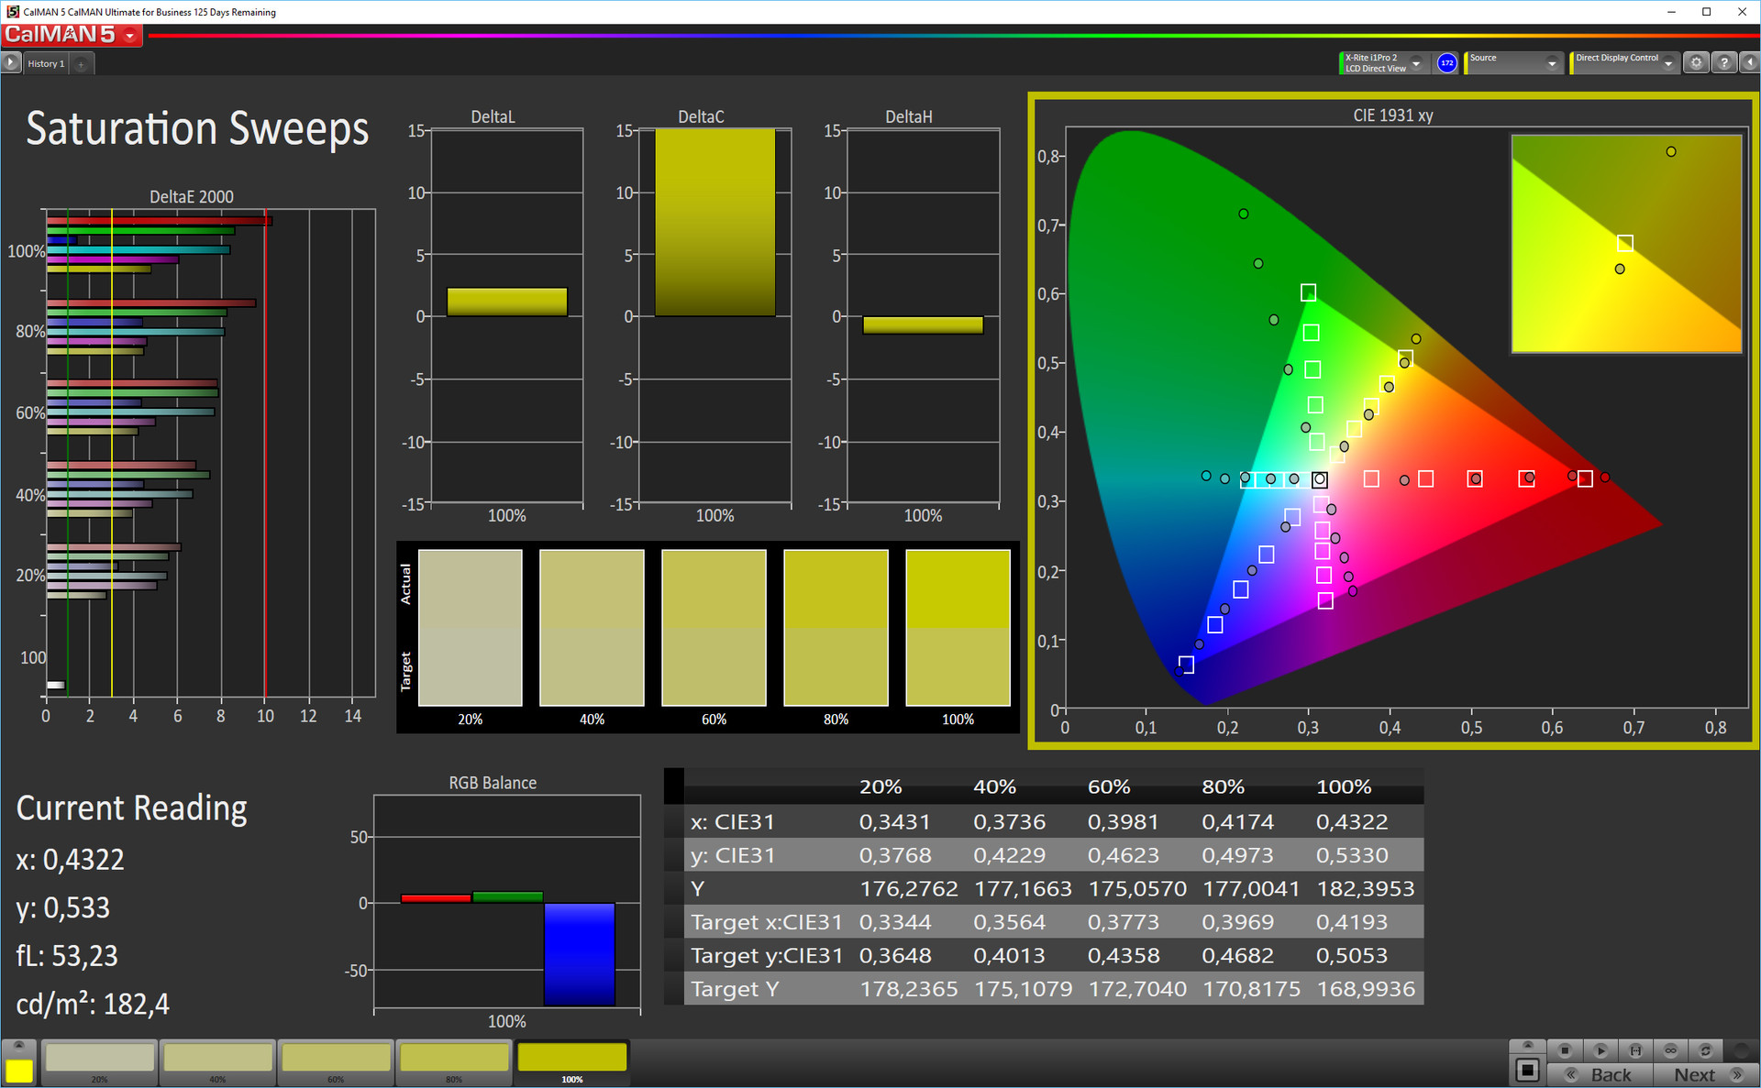Click the y: CIE31 20% value 0,3768
This screenshot has height=1088, width=1761.
[894, 855]
